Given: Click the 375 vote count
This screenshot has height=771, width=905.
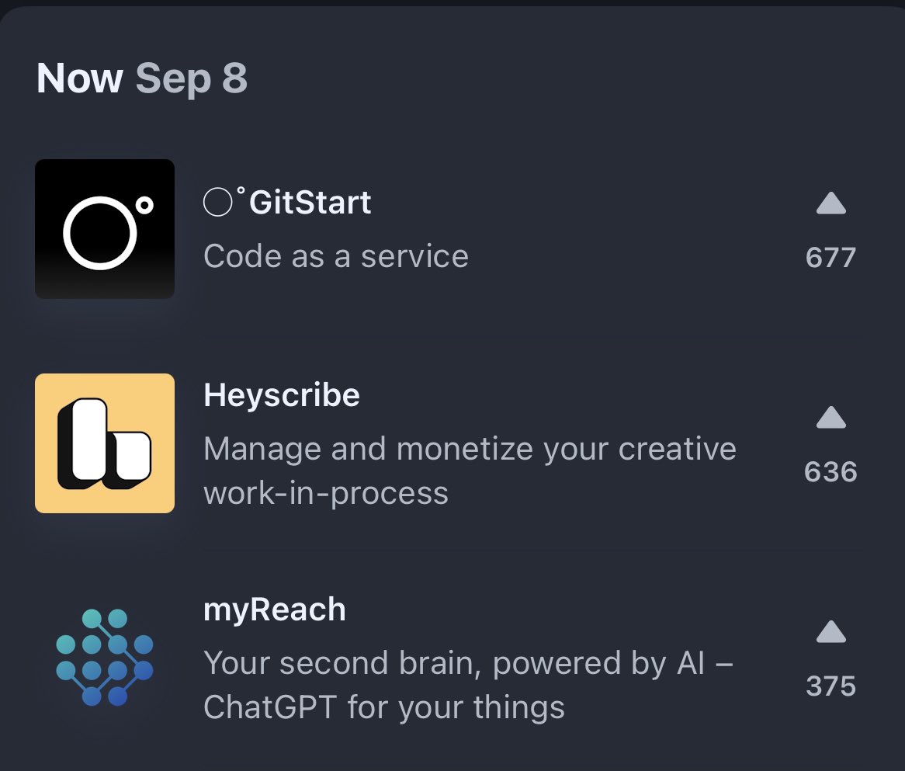Looking at the screenshot, I should [x=831, y=686].
